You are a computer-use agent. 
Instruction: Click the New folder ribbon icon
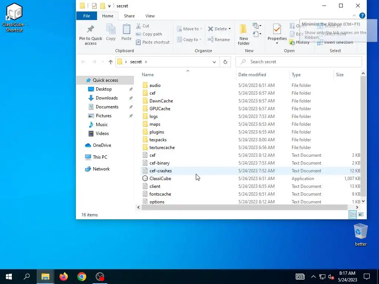point(244,34)
